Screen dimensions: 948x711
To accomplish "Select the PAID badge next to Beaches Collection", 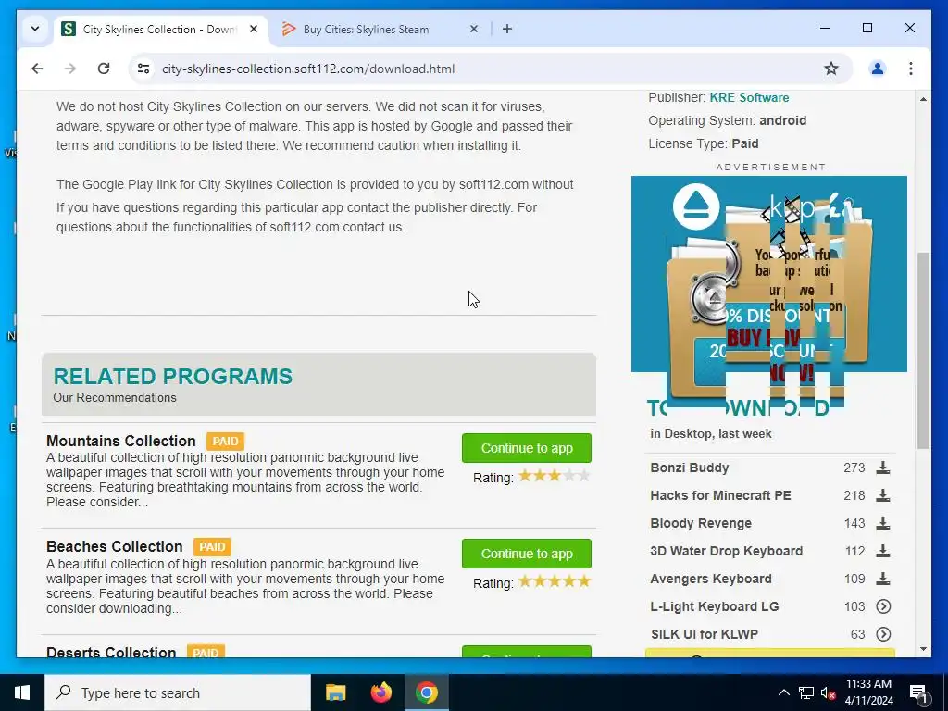I will coord(212,546).
